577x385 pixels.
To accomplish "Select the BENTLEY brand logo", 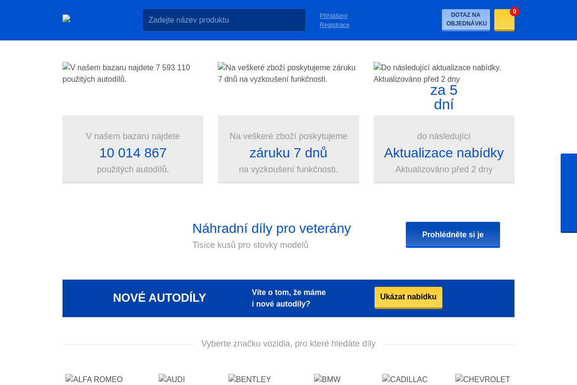I will pos(250,379).
